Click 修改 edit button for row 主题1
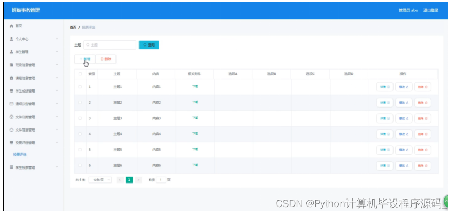 click(x=404, y=87)
